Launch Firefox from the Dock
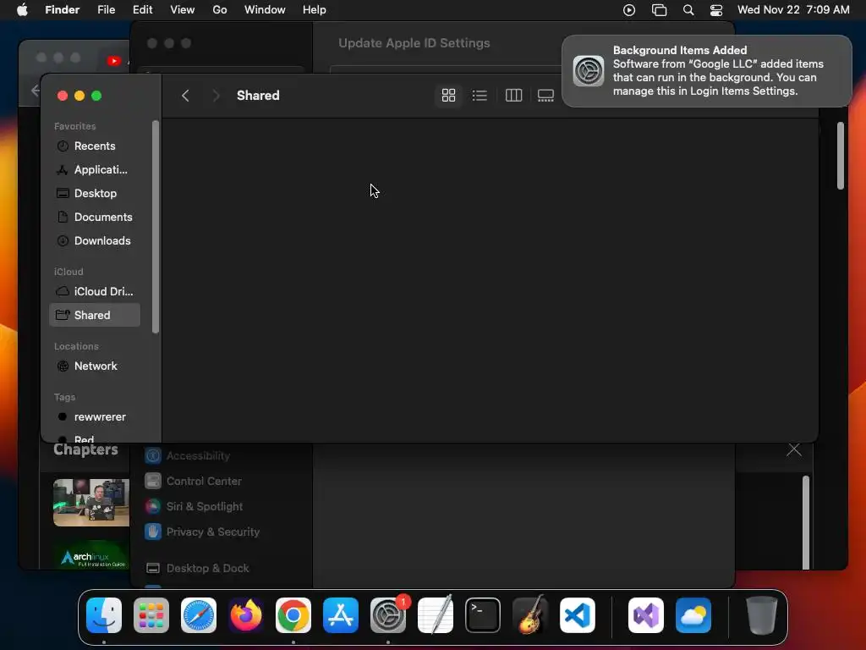The image size is (866, 650). tap(246, 615)
